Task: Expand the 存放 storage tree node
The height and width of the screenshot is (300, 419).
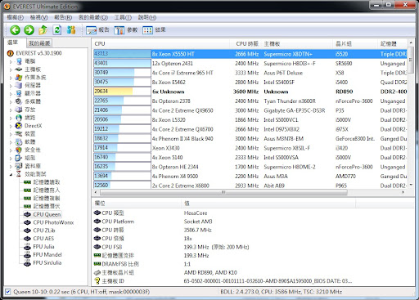Action: pos(11,110)
